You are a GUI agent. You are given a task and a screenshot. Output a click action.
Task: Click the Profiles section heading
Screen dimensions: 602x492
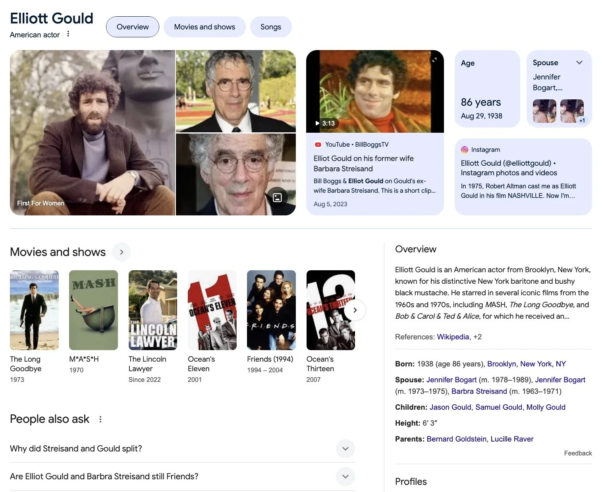click(x=411, y=482)
